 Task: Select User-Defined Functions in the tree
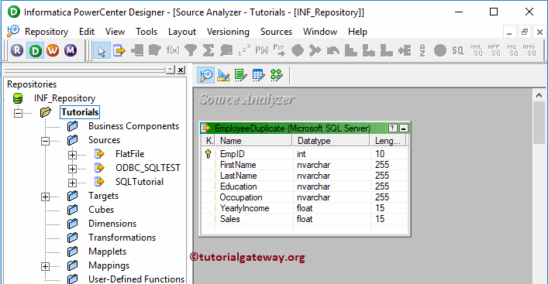tap(136, 279)
